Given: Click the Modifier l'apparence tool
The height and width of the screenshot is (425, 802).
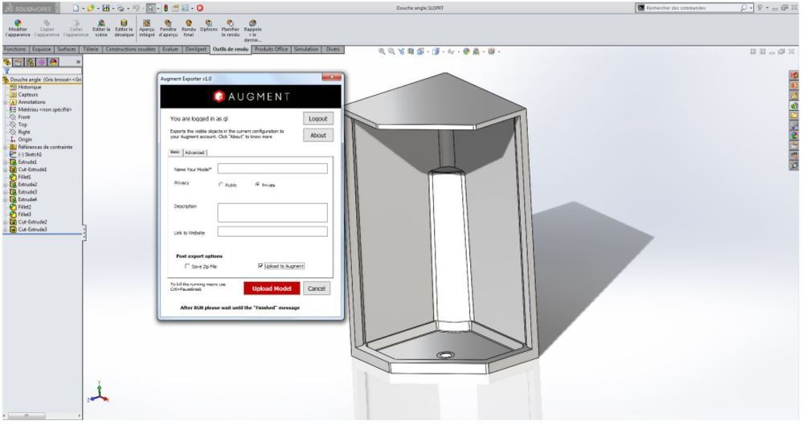Looking at the screenshot, I should [x=18, y=28].
